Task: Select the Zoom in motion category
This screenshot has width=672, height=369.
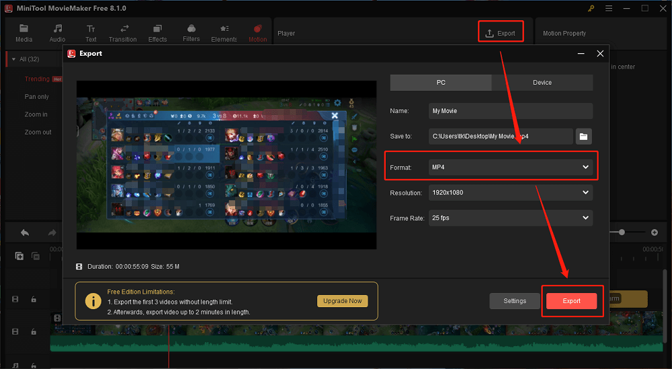Action: tap(36, 114)
